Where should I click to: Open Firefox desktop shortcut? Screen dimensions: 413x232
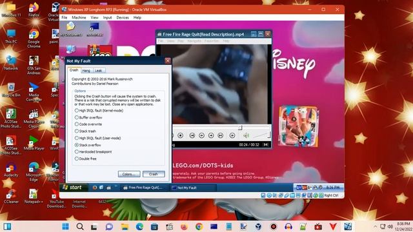34,10
